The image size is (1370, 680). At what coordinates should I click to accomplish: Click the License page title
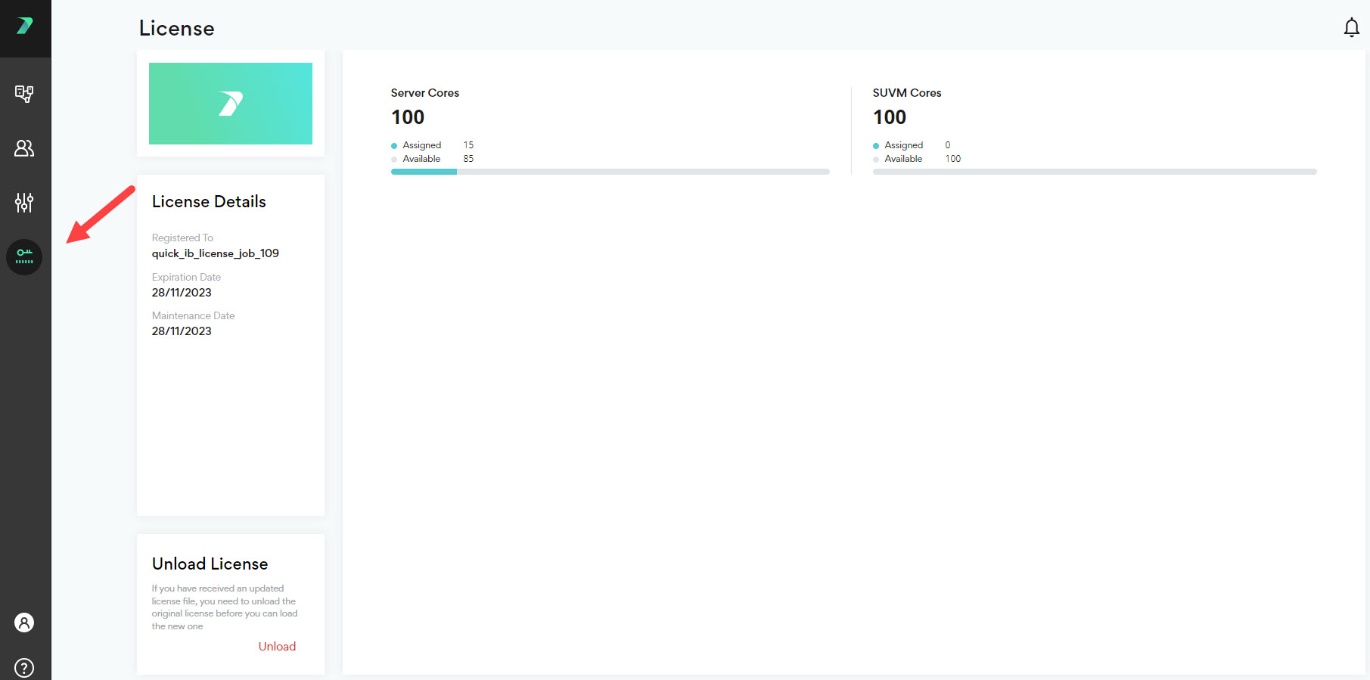point(177,29)
